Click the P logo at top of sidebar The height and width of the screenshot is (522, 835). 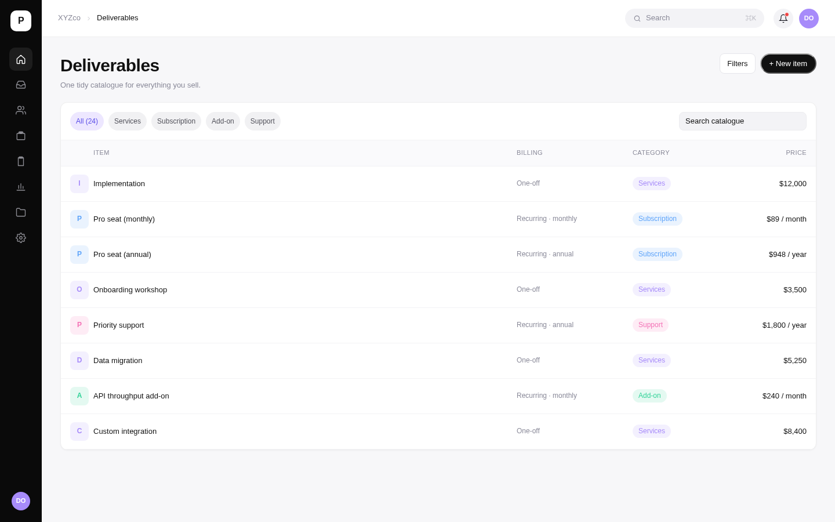click(21, 21)
